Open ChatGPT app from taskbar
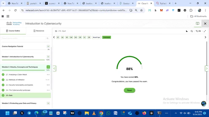The width and height of the screenshot is (209, 117). (x=80, y=113)
